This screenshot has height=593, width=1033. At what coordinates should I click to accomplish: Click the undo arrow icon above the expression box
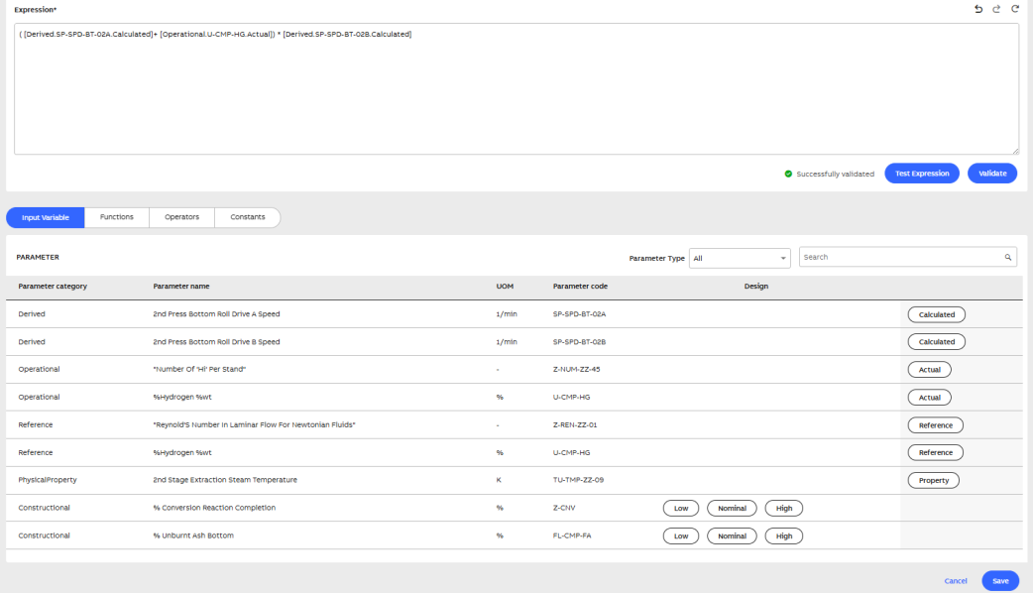click(978, 9)
